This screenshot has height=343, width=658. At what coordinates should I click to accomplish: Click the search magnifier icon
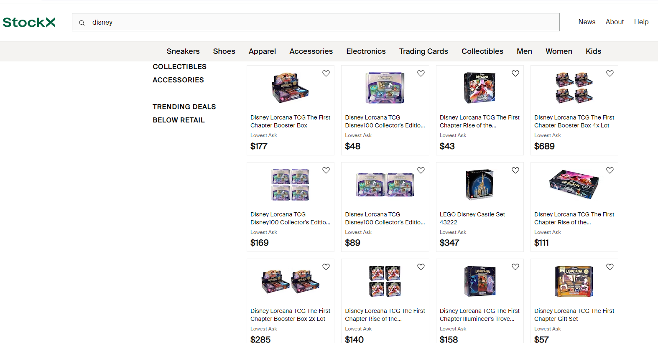(x=82, y=23)
